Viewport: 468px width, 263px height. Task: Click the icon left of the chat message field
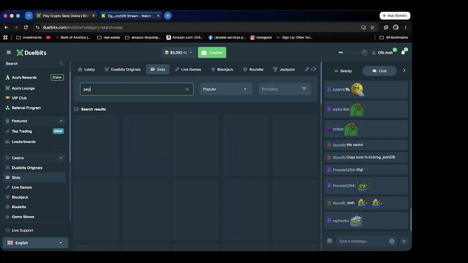tap(329, 241)
